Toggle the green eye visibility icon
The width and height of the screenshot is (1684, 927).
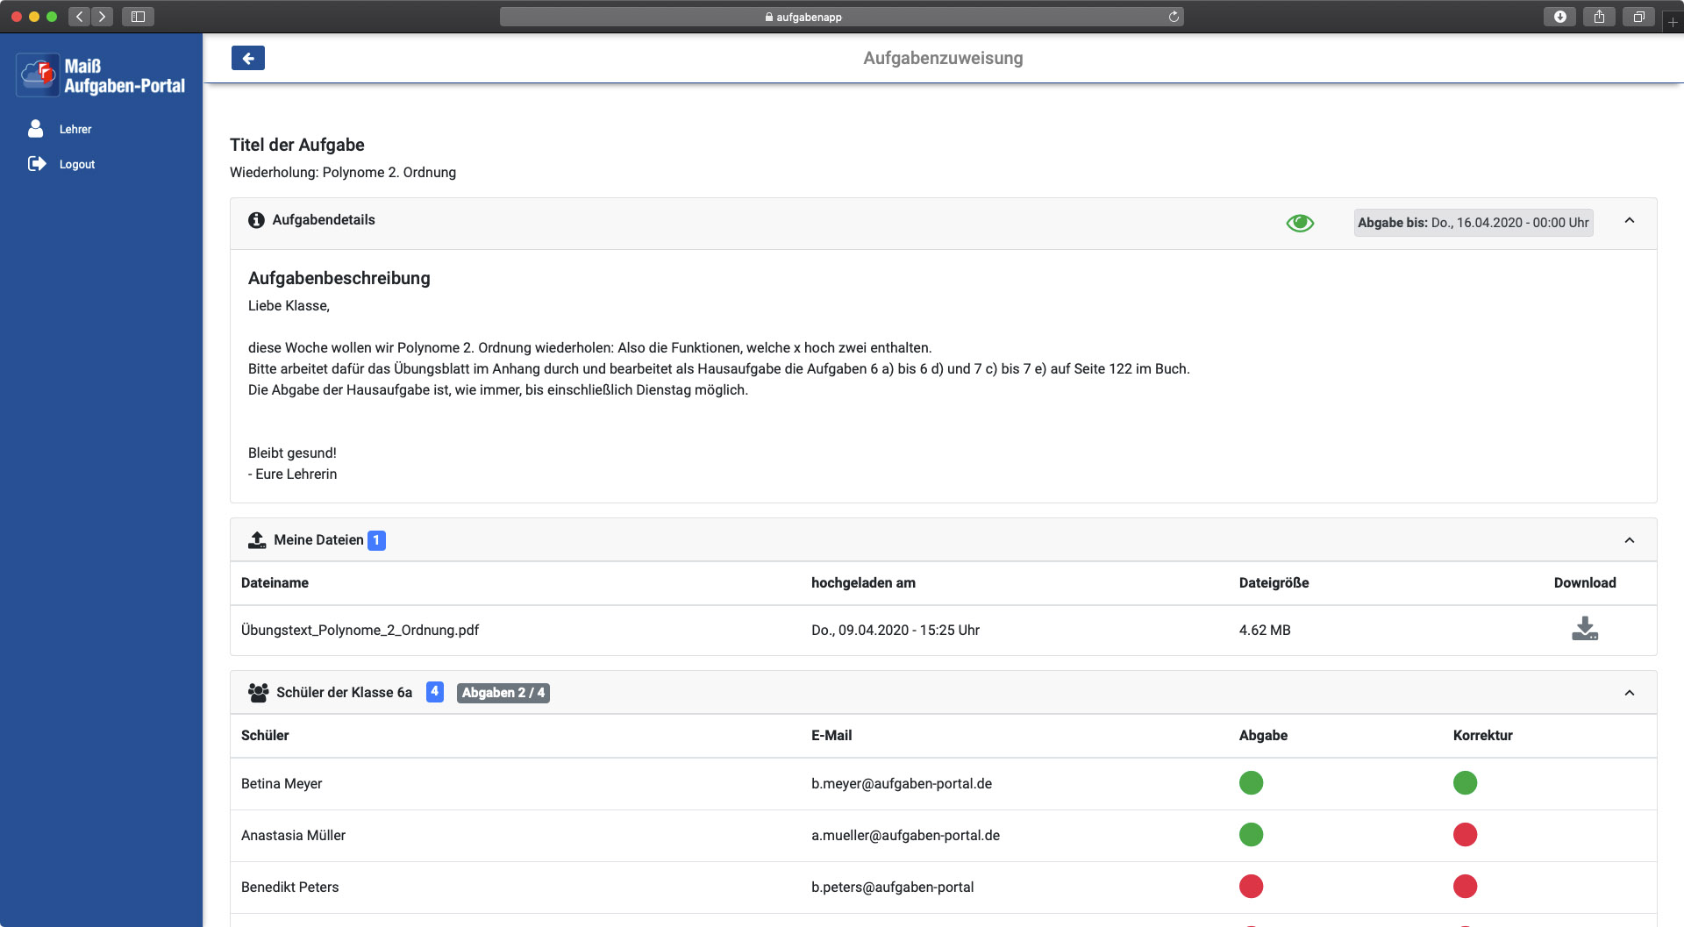[x=1300, y=223]
